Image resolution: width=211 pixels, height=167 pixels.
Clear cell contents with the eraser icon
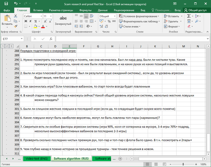[x=189, y=26]
